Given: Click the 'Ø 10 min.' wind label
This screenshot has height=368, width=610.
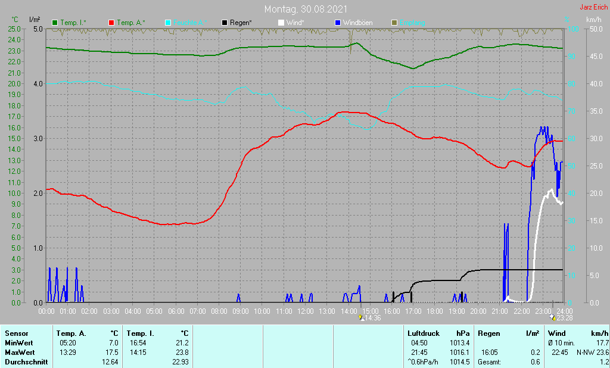Looking at the screenshot, I should click(561, 343).
